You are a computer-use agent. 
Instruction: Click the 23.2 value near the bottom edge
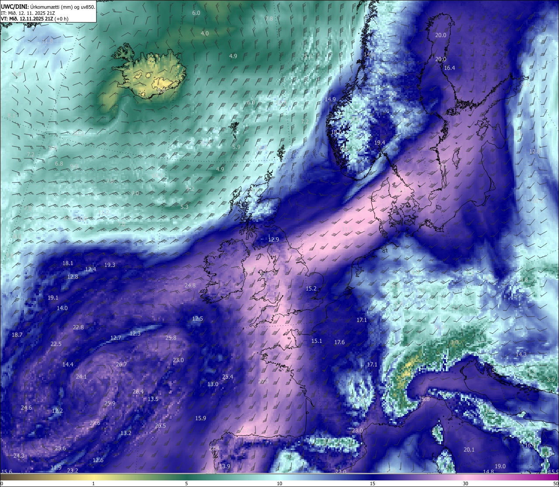[x=72, y=470]
